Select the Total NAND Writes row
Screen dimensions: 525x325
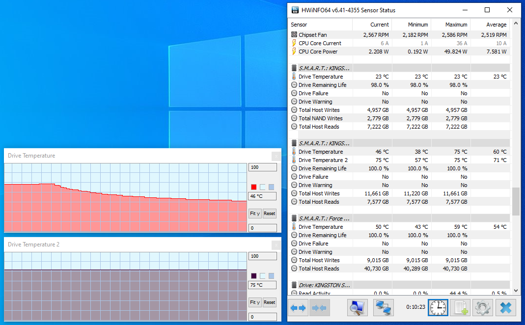pos(399,118)
